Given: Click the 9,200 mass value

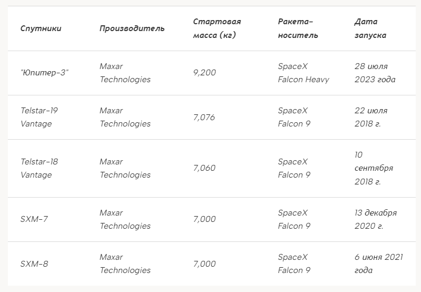Looking at the screenshot, I should (x=204, y=73).
